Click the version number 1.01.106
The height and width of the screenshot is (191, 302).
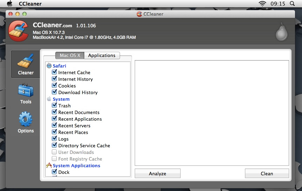pos(86,26)
